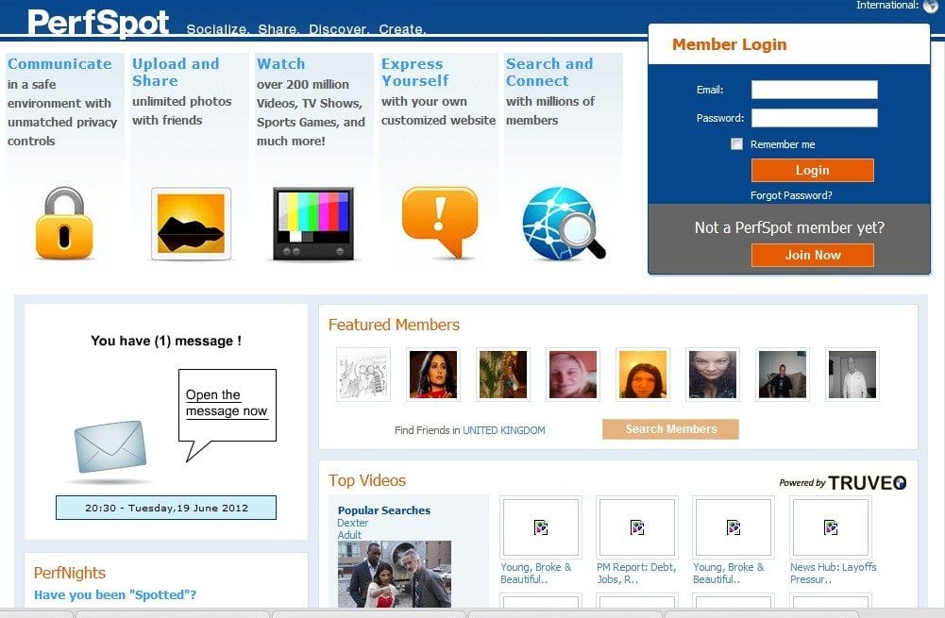Open broken image above Young, Broke & Beautiful first video
The height and width of the screenshot is (618, 945).
(541, 527)
